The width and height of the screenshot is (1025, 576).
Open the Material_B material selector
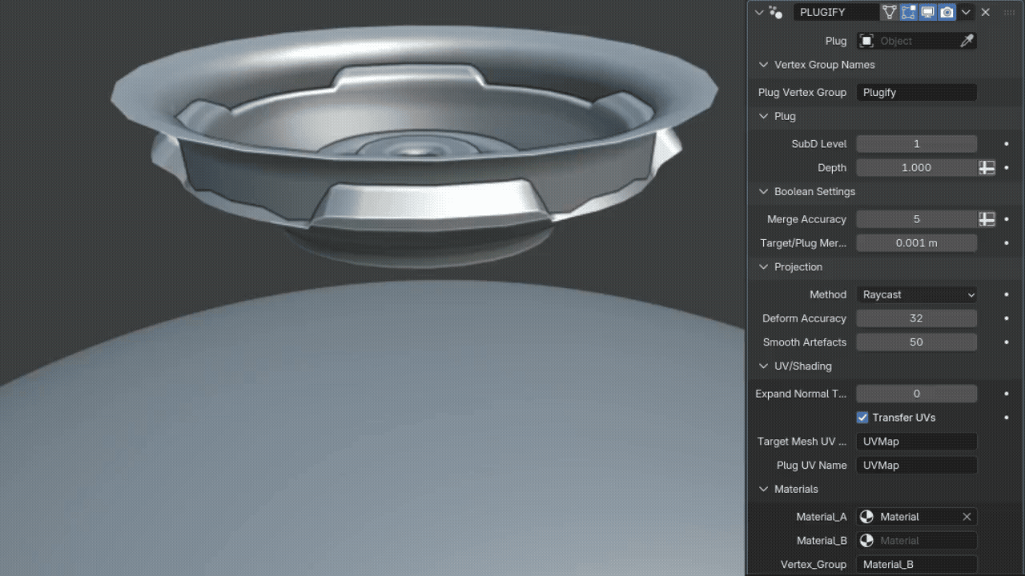click(916, 541)
